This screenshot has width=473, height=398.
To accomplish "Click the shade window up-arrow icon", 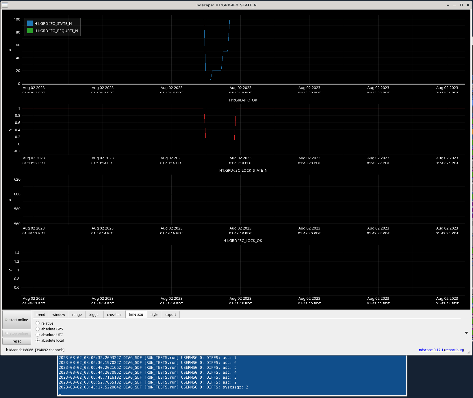I will 448,5.
